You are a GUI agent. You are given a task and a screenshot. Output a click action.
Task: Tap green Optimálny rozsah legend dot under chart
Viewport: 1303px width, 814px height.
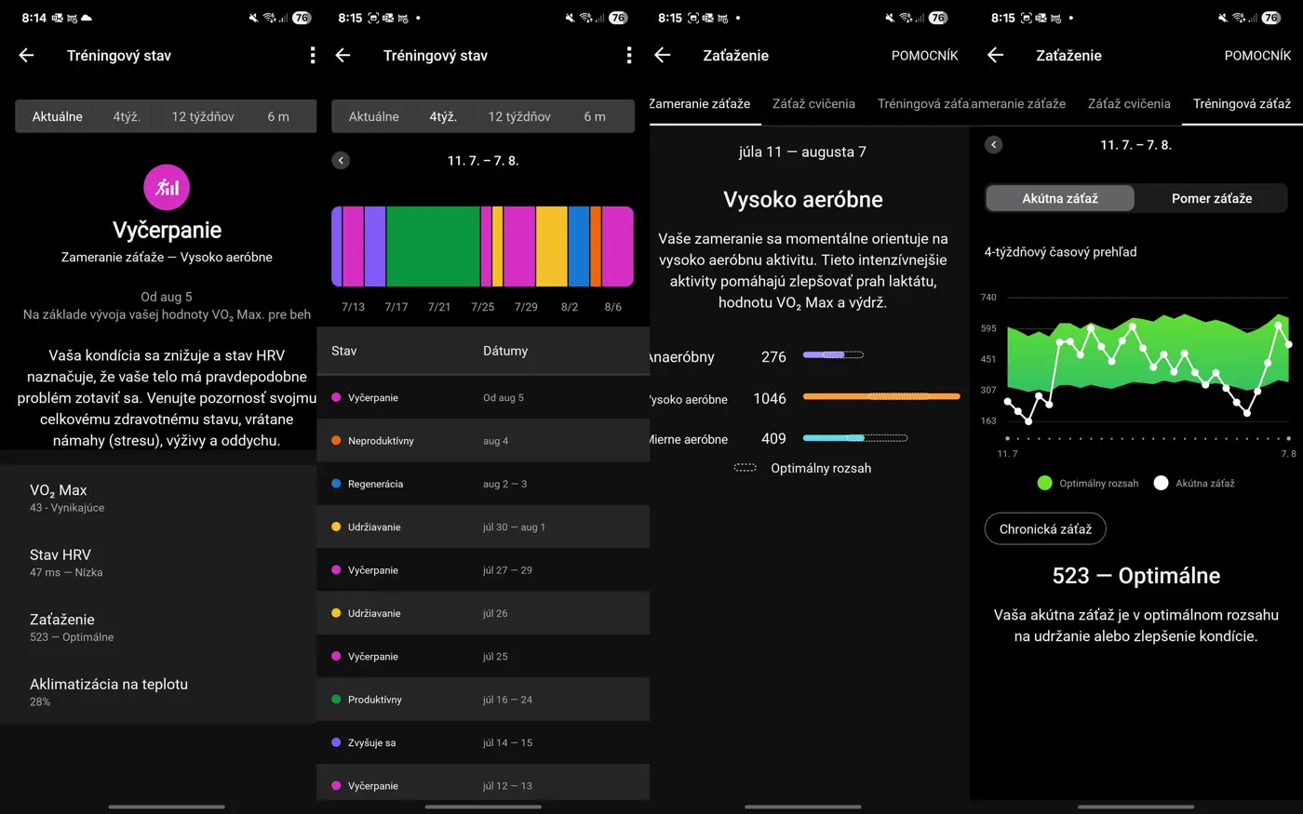(1044, 483)
